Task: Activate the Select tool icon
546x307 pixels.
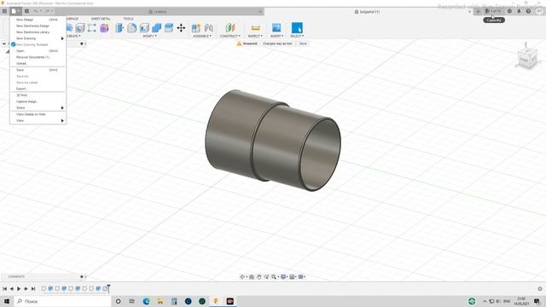Action: coord(297,27)
